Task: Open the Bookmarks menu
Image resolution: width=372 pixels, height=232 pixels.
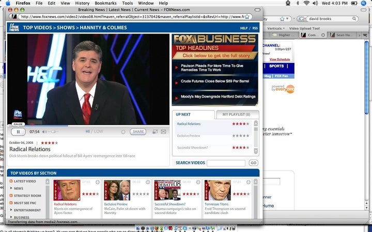Action: point(105,3)
